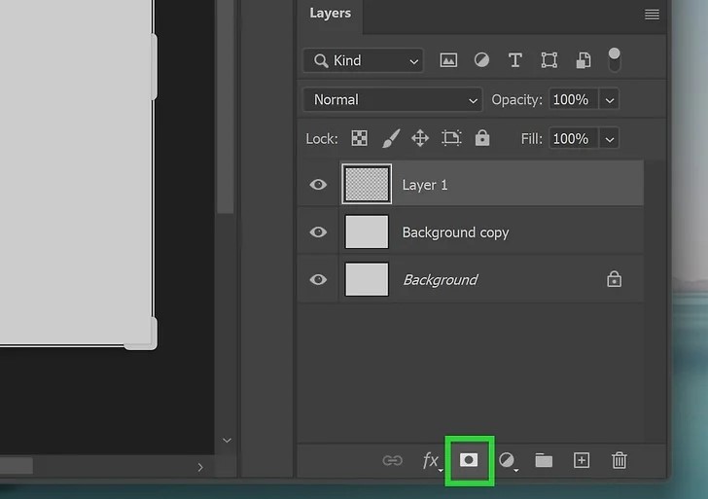This screenshot has height=499, width=708.
Task: Open the Kind filter dropdown
Action: click(364, 60)
